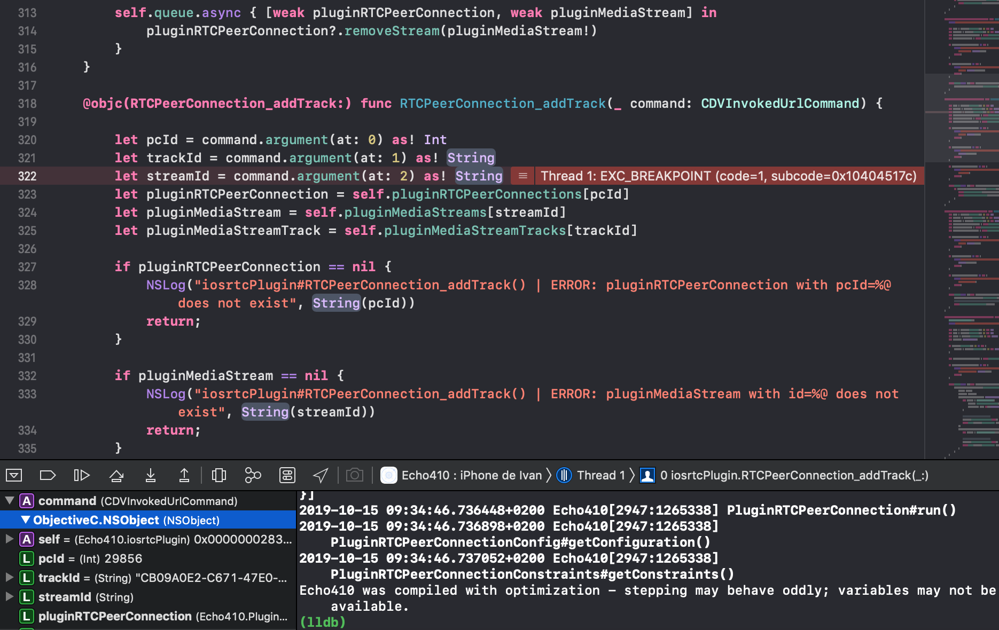Viewport: 999px width, 630px height.
Task: Open Thread 1 in jump bar
Action: 591,475
